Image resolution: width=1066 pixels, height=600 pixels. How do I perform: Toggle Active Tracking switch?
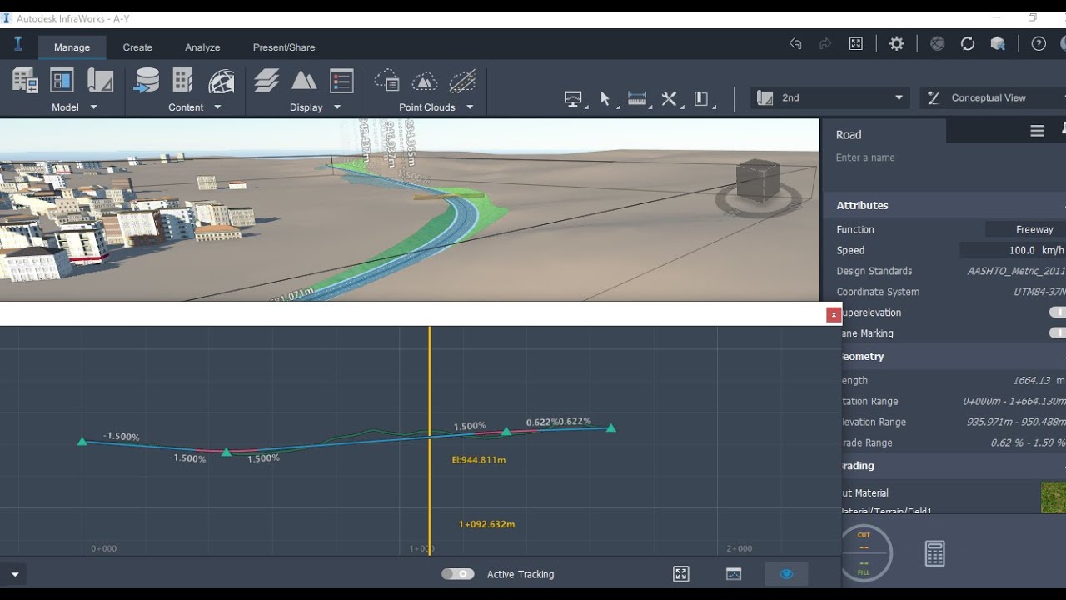coord(457,574)
